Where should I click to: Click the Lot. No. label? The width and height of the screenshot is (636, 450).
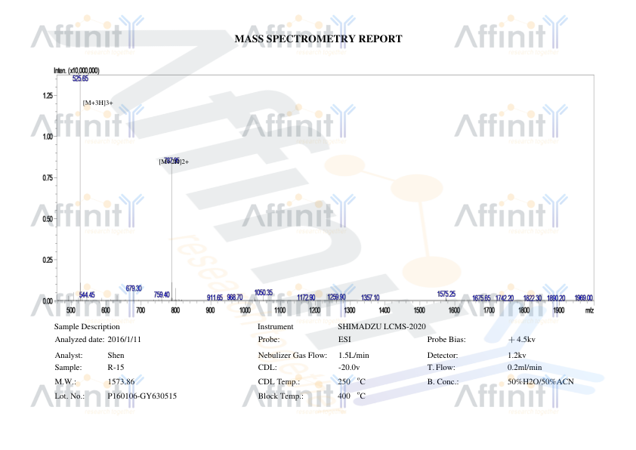69,396
